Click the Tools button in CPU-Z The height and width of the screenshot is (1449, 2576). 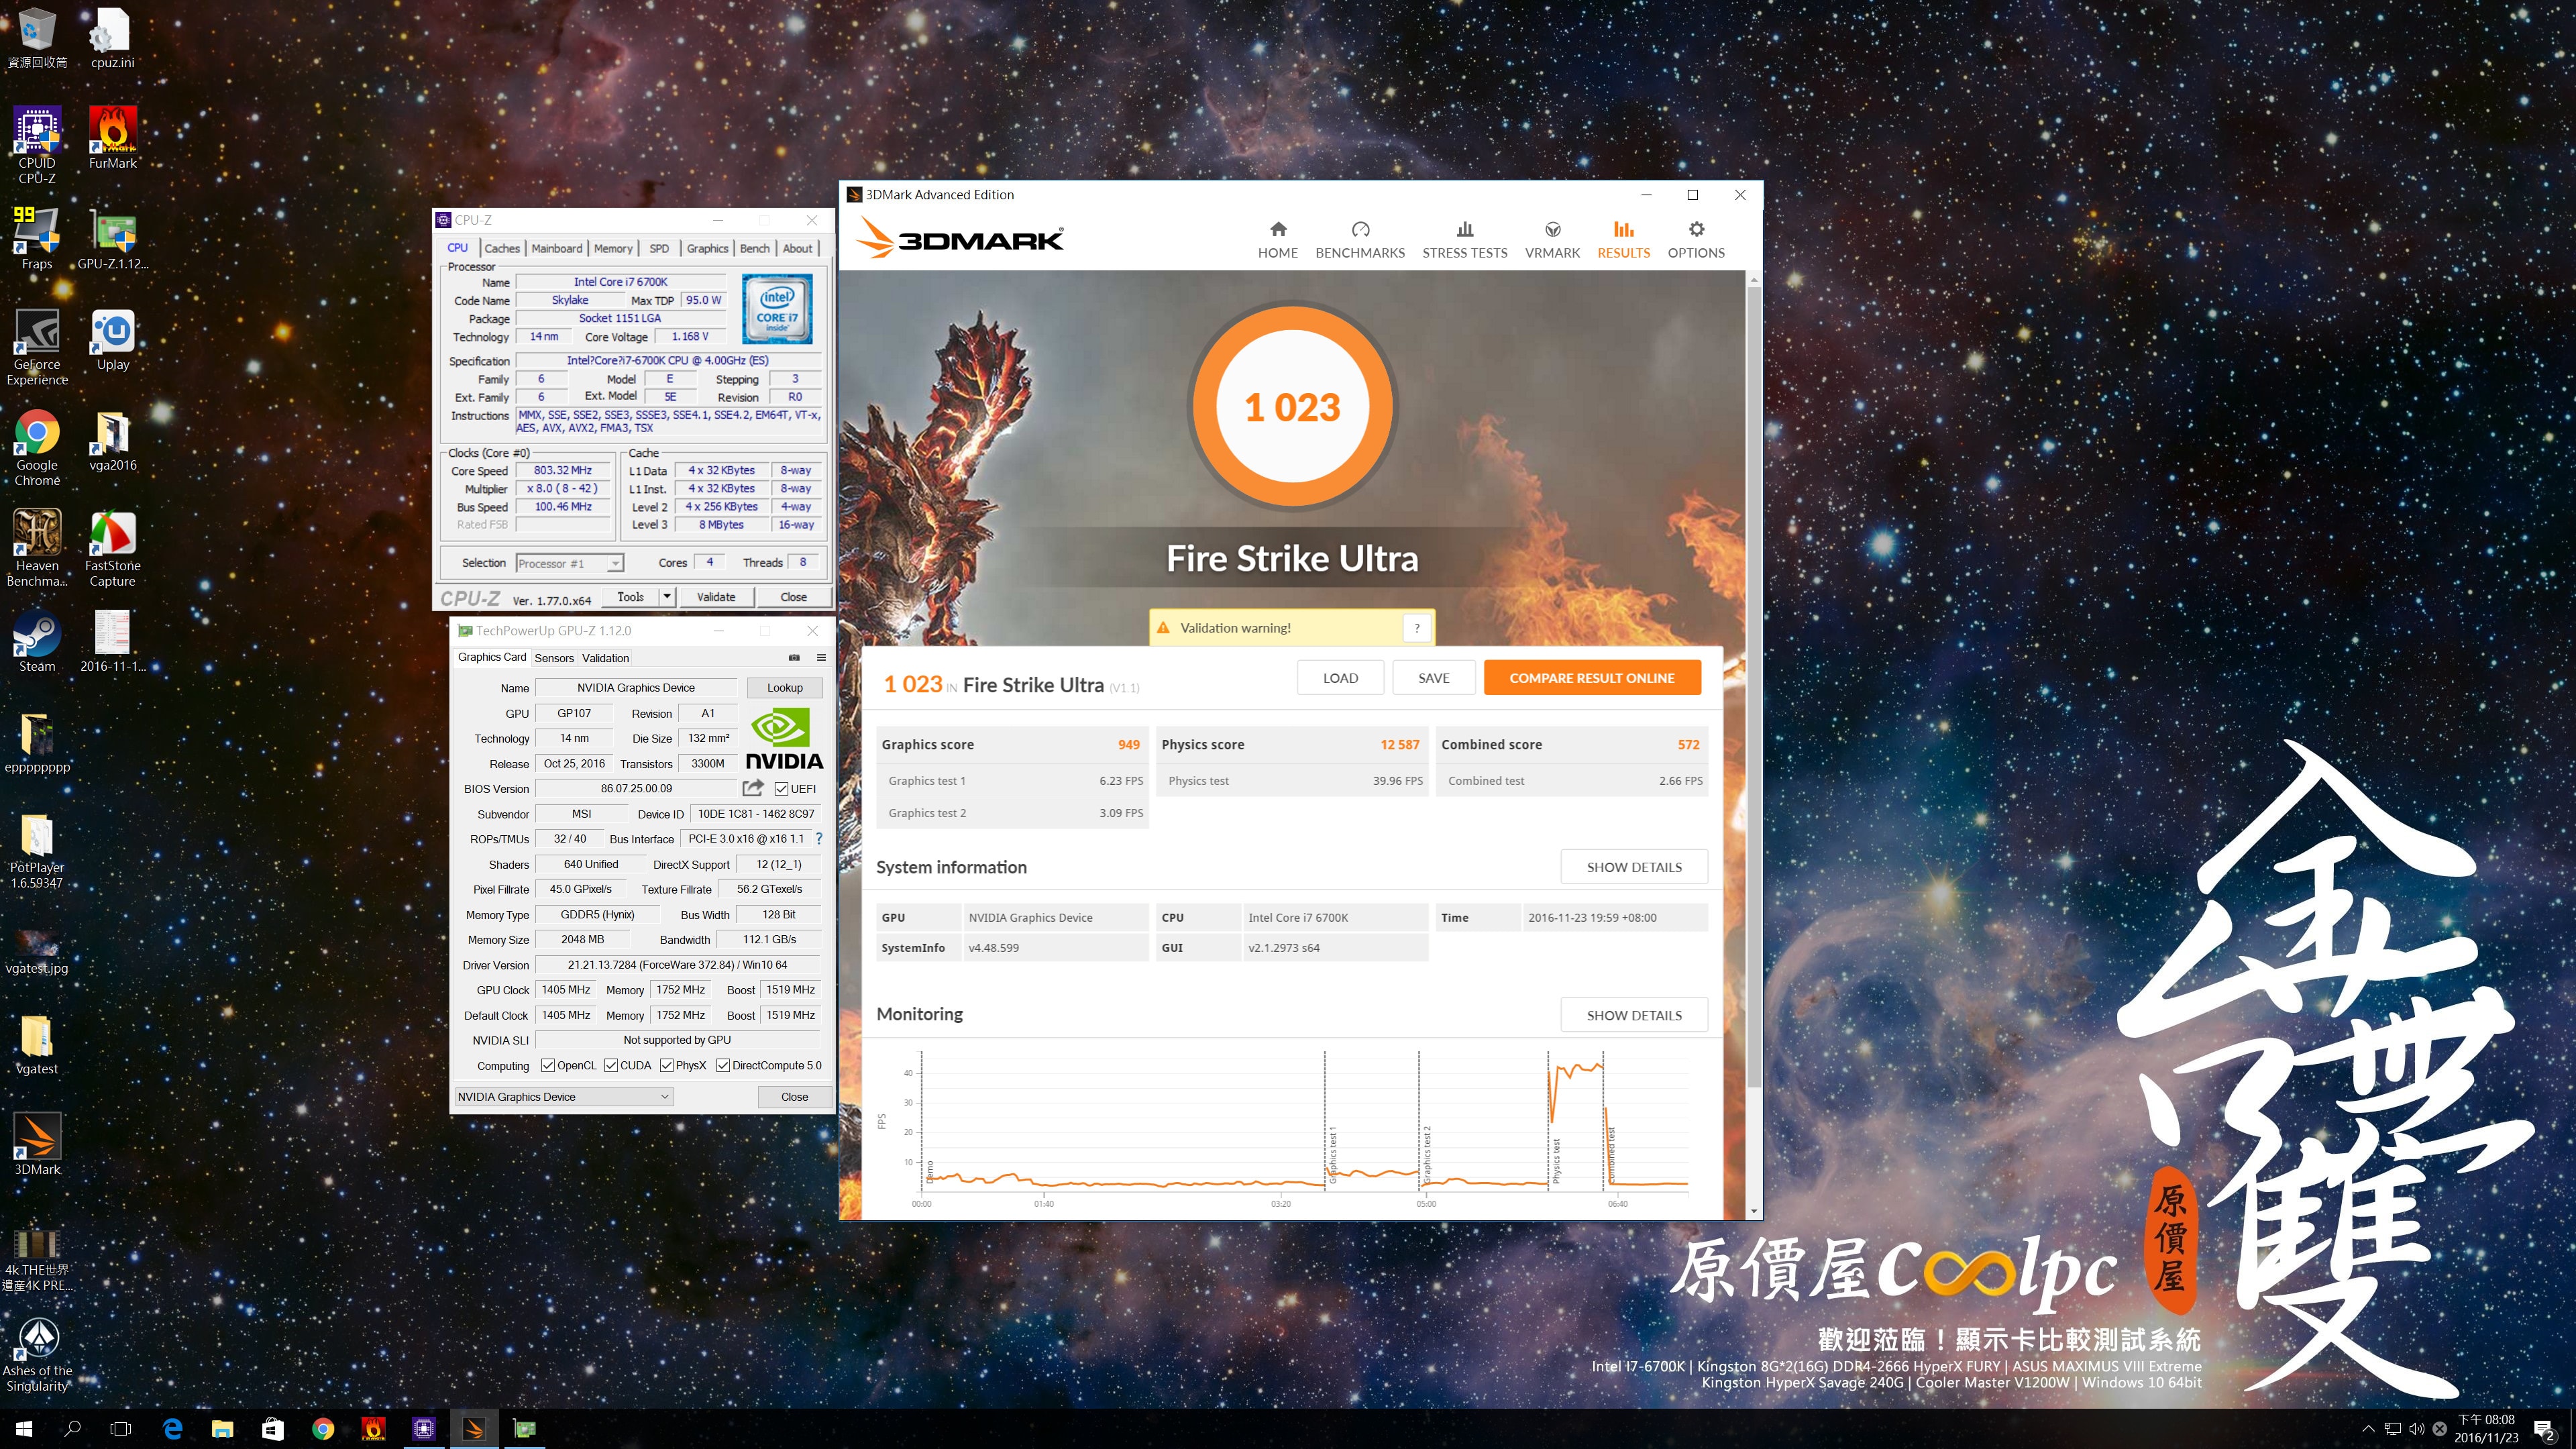click(631, 596)
